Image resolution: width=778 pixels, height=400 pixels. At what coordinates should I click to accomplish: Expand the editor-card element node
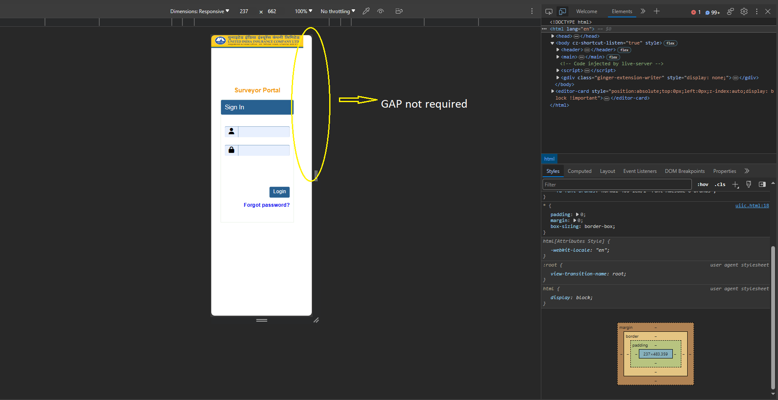(553, 91)
